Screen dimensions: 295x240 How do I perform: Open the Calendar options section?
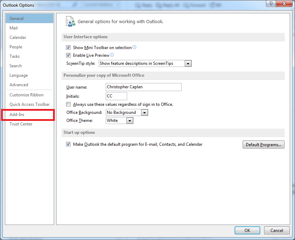[x=18, y=37]
